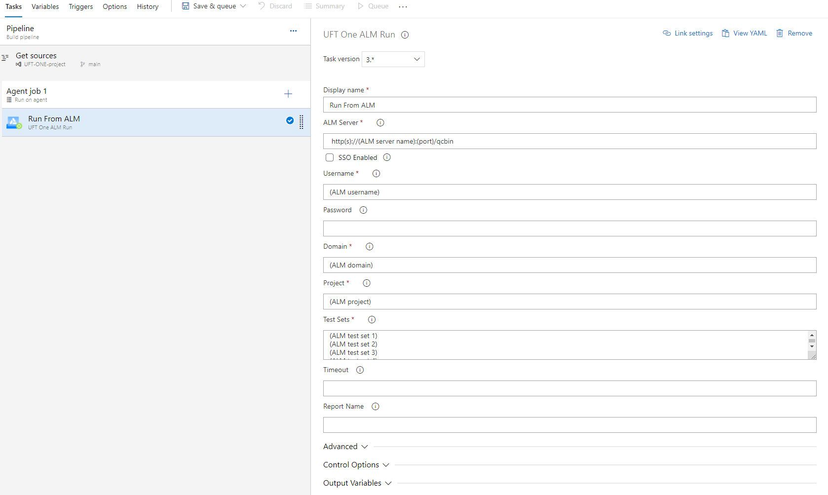The width and height of the screenshot is (828, 495).
Task: Click the ALM Server info icon
Action: pos(380,123)
